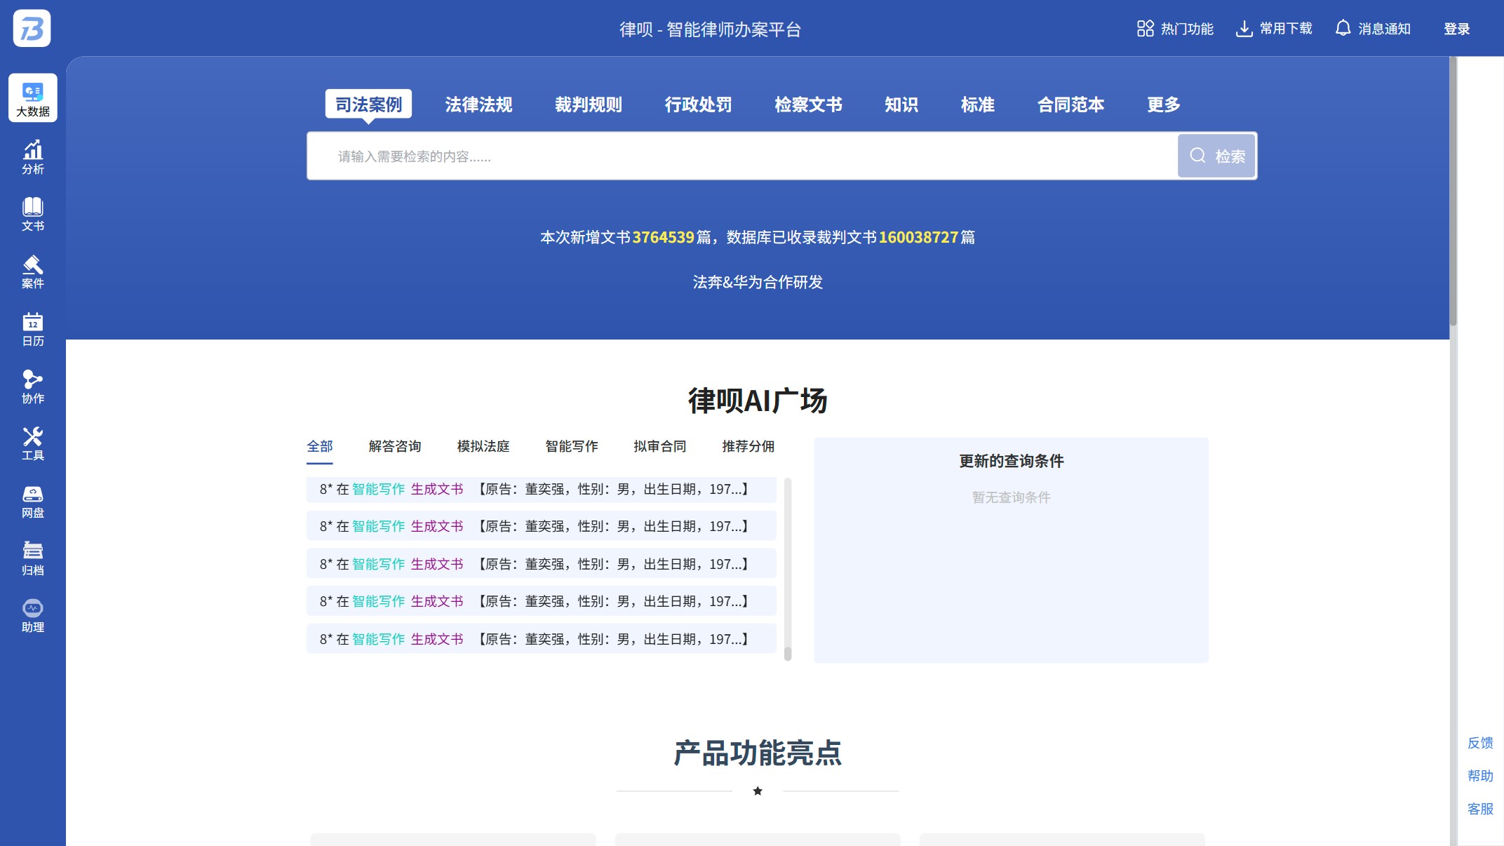This screenshot has height=846, width=1504.
Task: Click the 案件 sidebar icon
Action: point(32,271)
